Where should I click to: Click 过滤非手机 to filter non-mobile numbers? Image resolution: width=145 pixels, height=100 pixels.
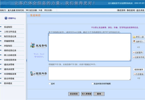tap(139, 57)
